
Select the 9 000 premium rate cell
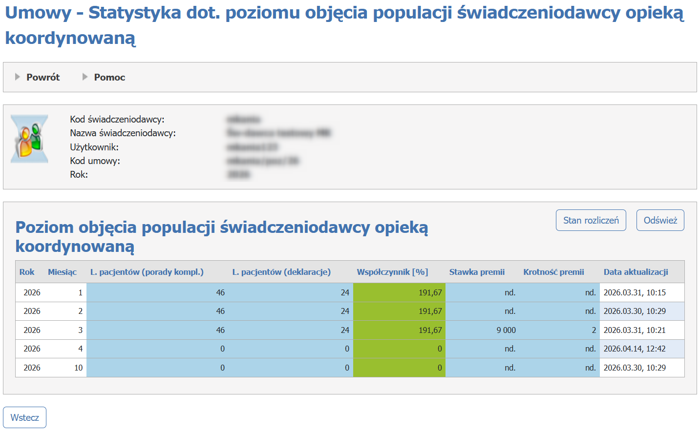(x=506, y=330)
